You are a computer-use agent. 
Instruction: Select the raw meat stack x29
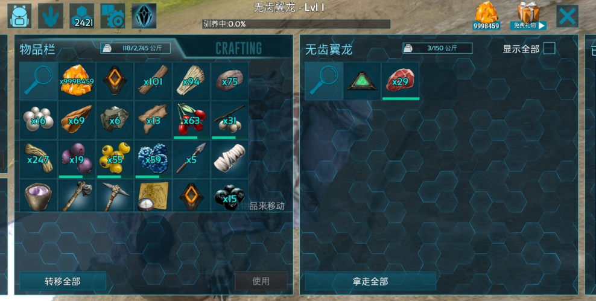pyautogui.click(x=401, y=81)
